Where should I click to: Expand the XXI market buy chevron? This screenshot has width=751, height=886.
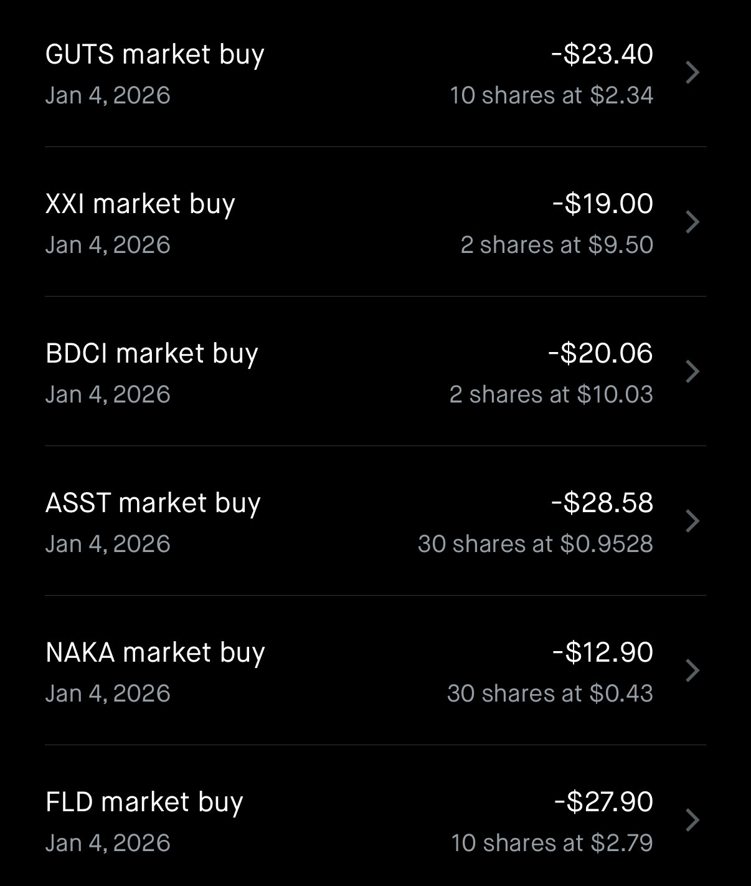tap(692, 222)
